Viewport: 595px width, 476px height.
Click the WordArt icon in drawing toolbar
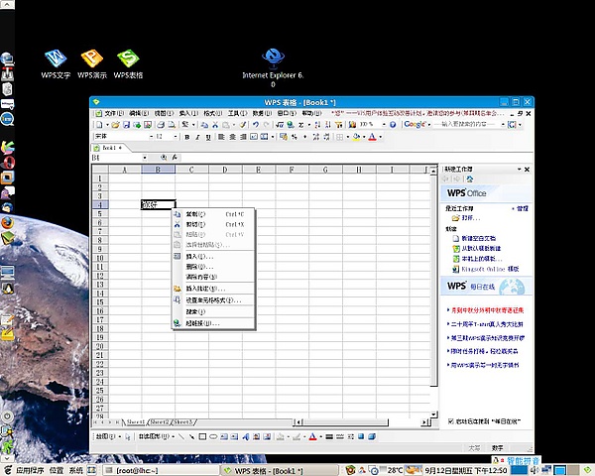point(245,437)
